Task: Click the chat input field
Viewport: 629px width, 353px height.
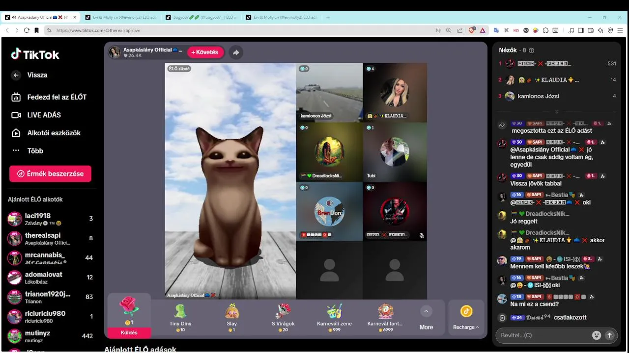Action: (544, 335)
